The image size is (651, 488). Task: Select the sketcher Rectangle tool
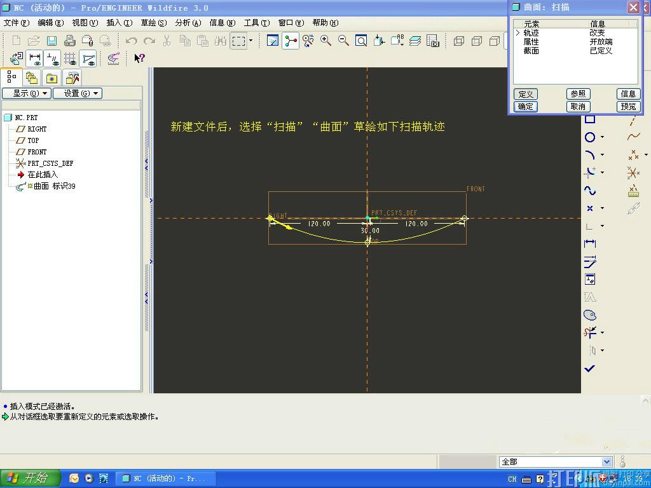pos(590,119)
